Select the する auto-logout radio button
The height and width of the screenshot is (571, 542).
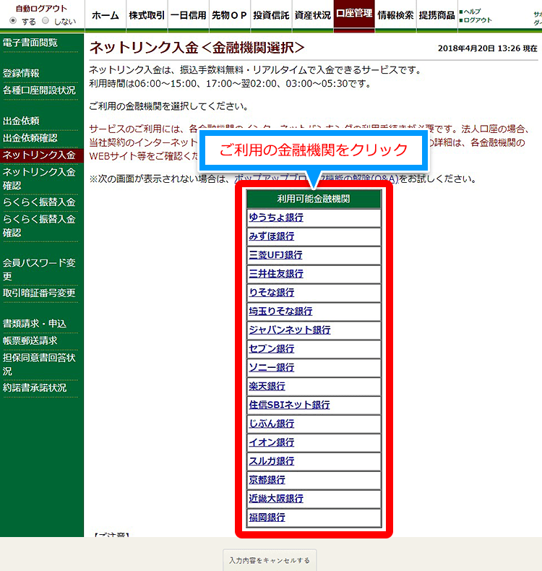click(13, 21)
